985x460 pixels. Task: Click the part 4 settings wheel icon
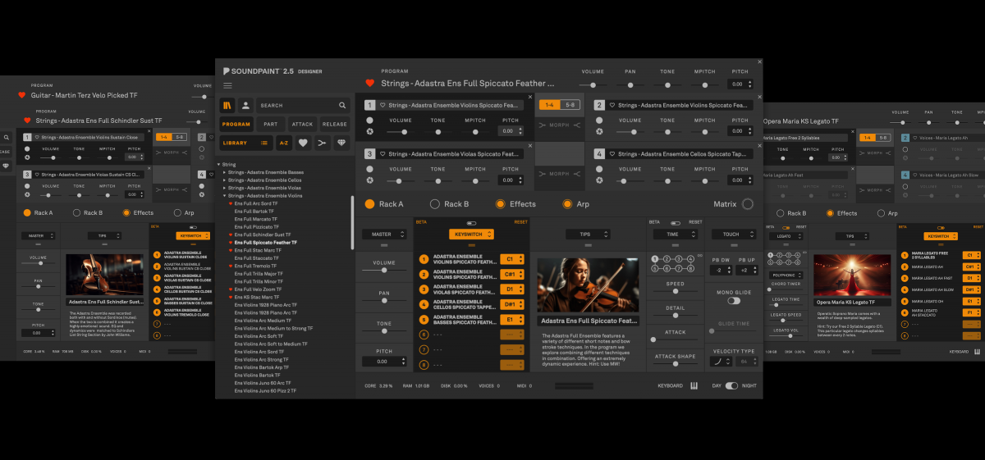[599, 180]
